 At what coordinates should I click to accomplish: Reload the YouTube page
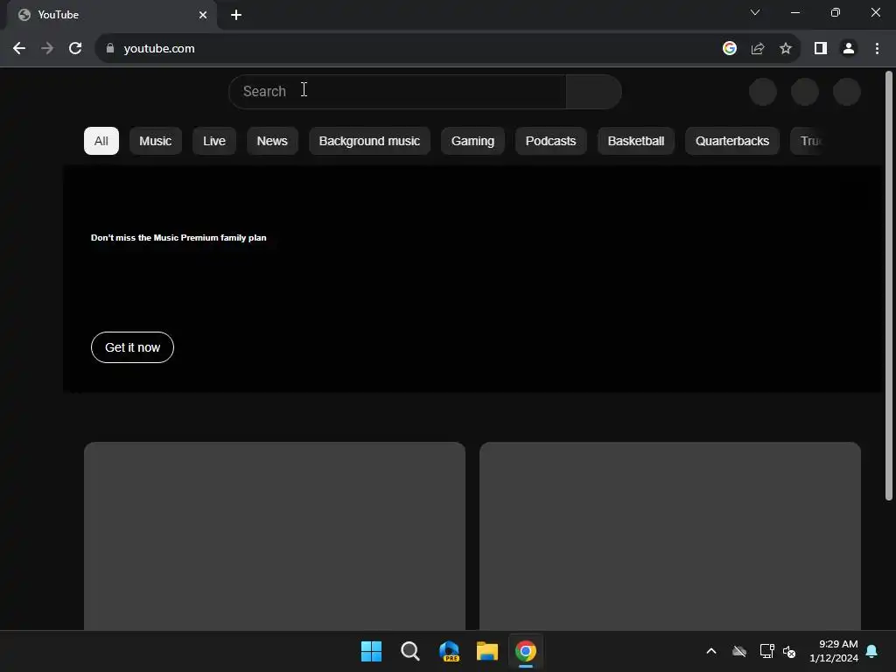(75, 49)
